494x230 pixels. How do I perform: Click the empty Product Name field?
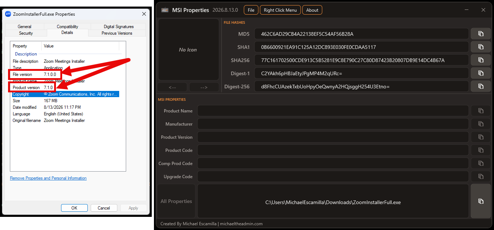click(333, 111)
